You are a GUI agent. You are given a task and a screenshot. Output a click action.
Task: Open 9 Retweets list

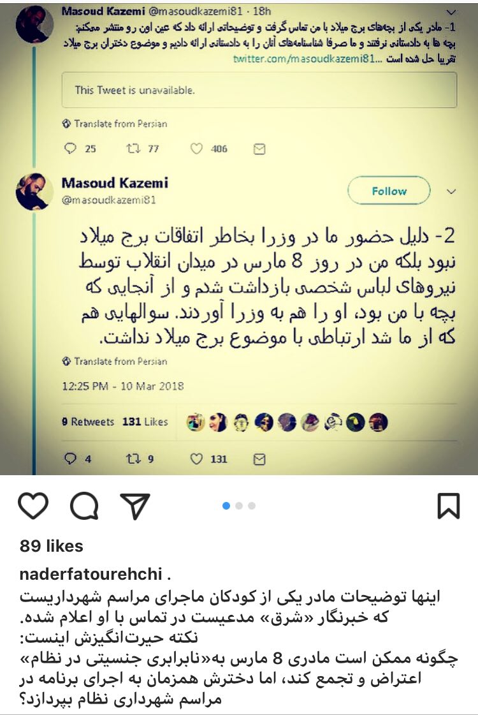click(x=88, y=422)
